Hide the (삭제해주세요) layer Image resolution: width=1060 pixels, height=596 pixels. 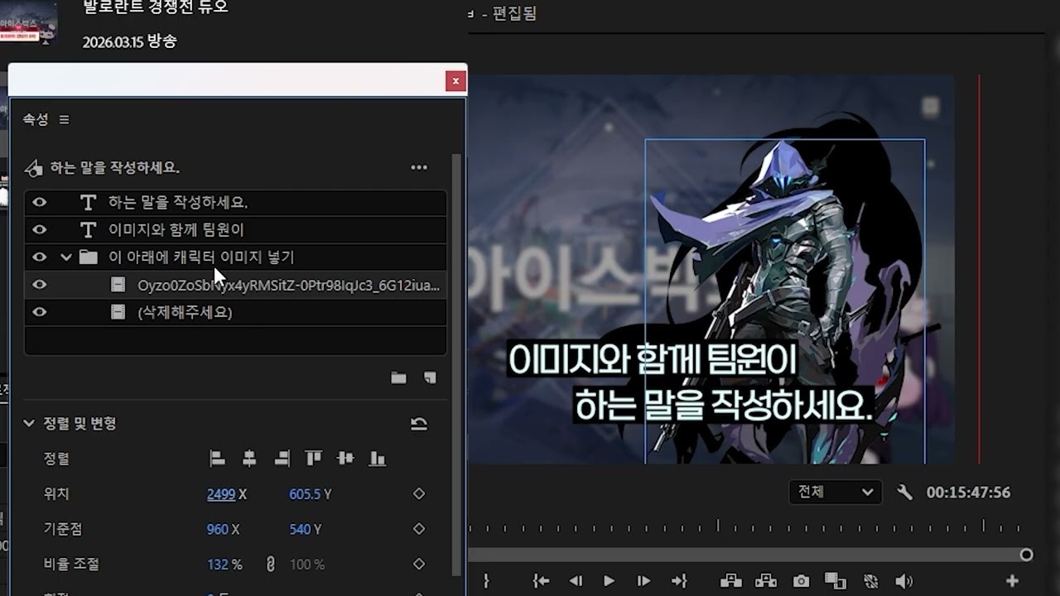point(39,313)
